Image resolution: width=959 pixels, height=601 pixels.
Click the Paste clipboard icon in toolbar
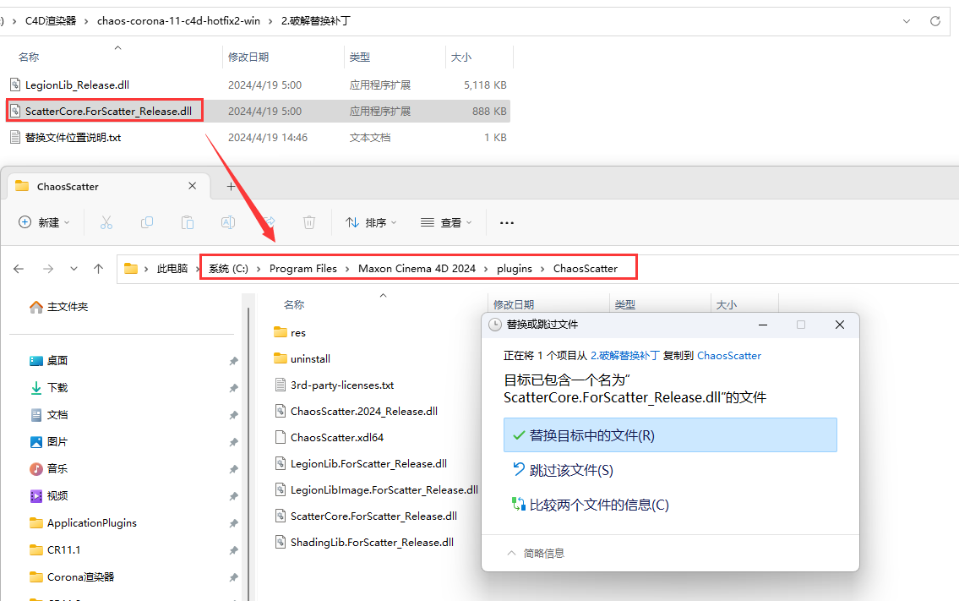[x=188, y=222]
